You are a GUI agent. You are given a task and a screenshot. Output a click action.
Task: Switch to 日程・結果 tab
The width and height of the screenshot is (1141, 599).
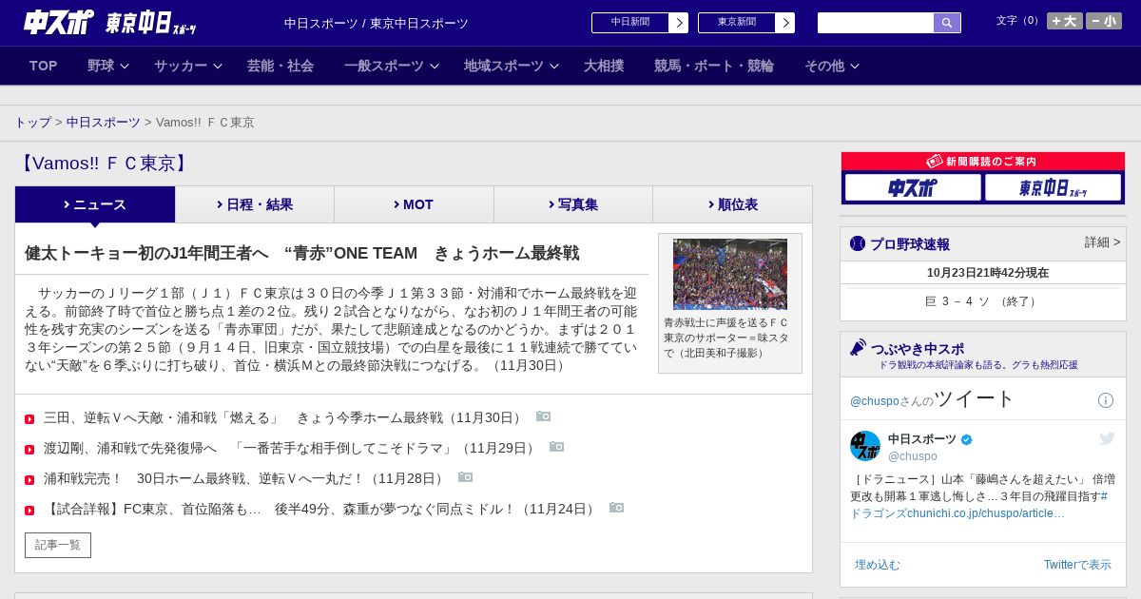(x=255, y=204)
